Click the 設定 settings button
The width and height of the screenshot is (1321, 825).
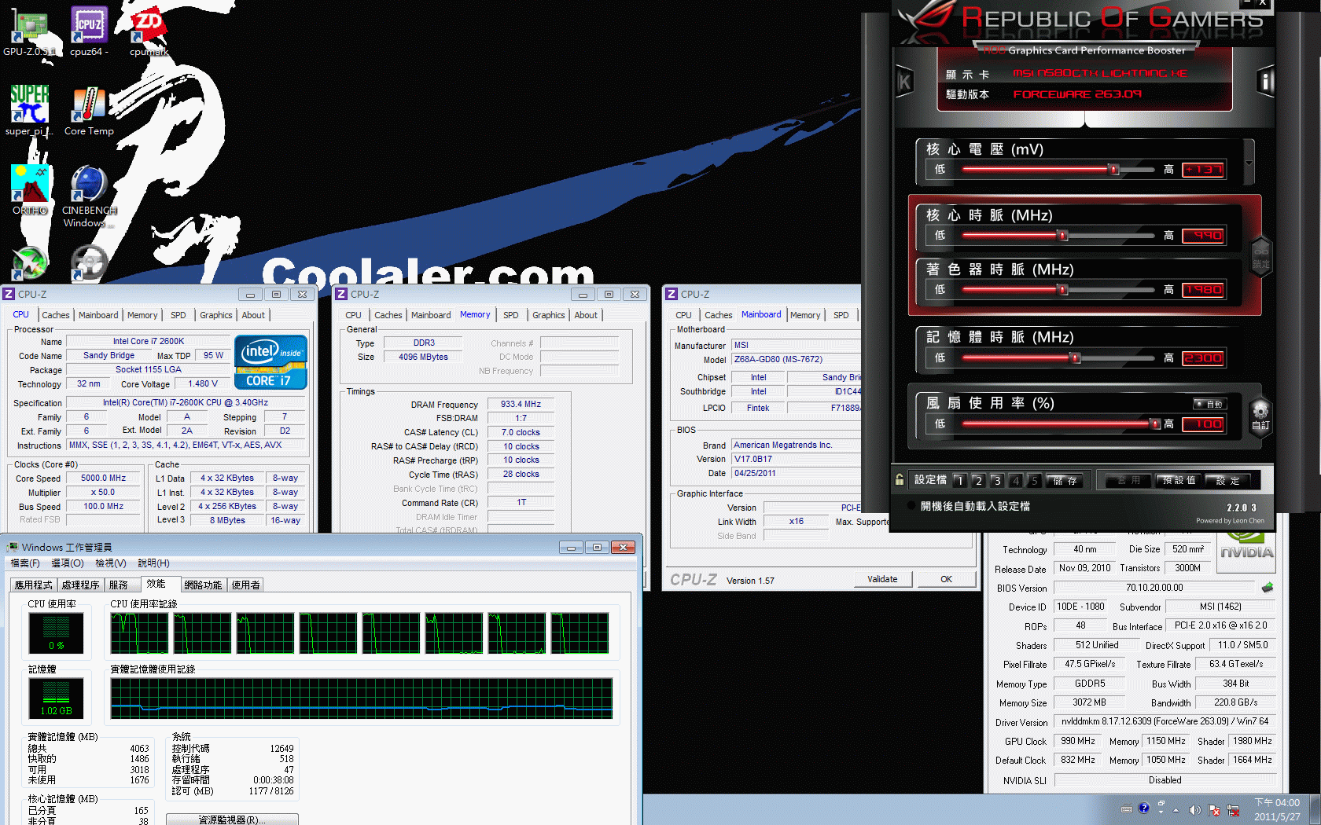[x=1227, y=480]
